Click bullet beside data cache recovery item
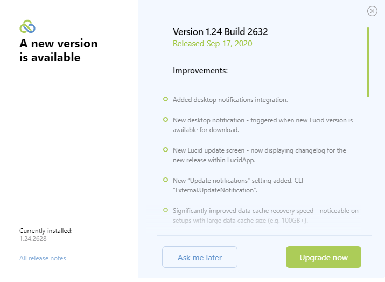 click(165, 210)
